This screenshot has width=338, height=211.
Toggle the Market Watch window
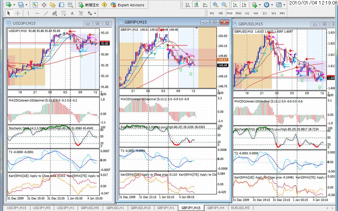pos(35,5)
